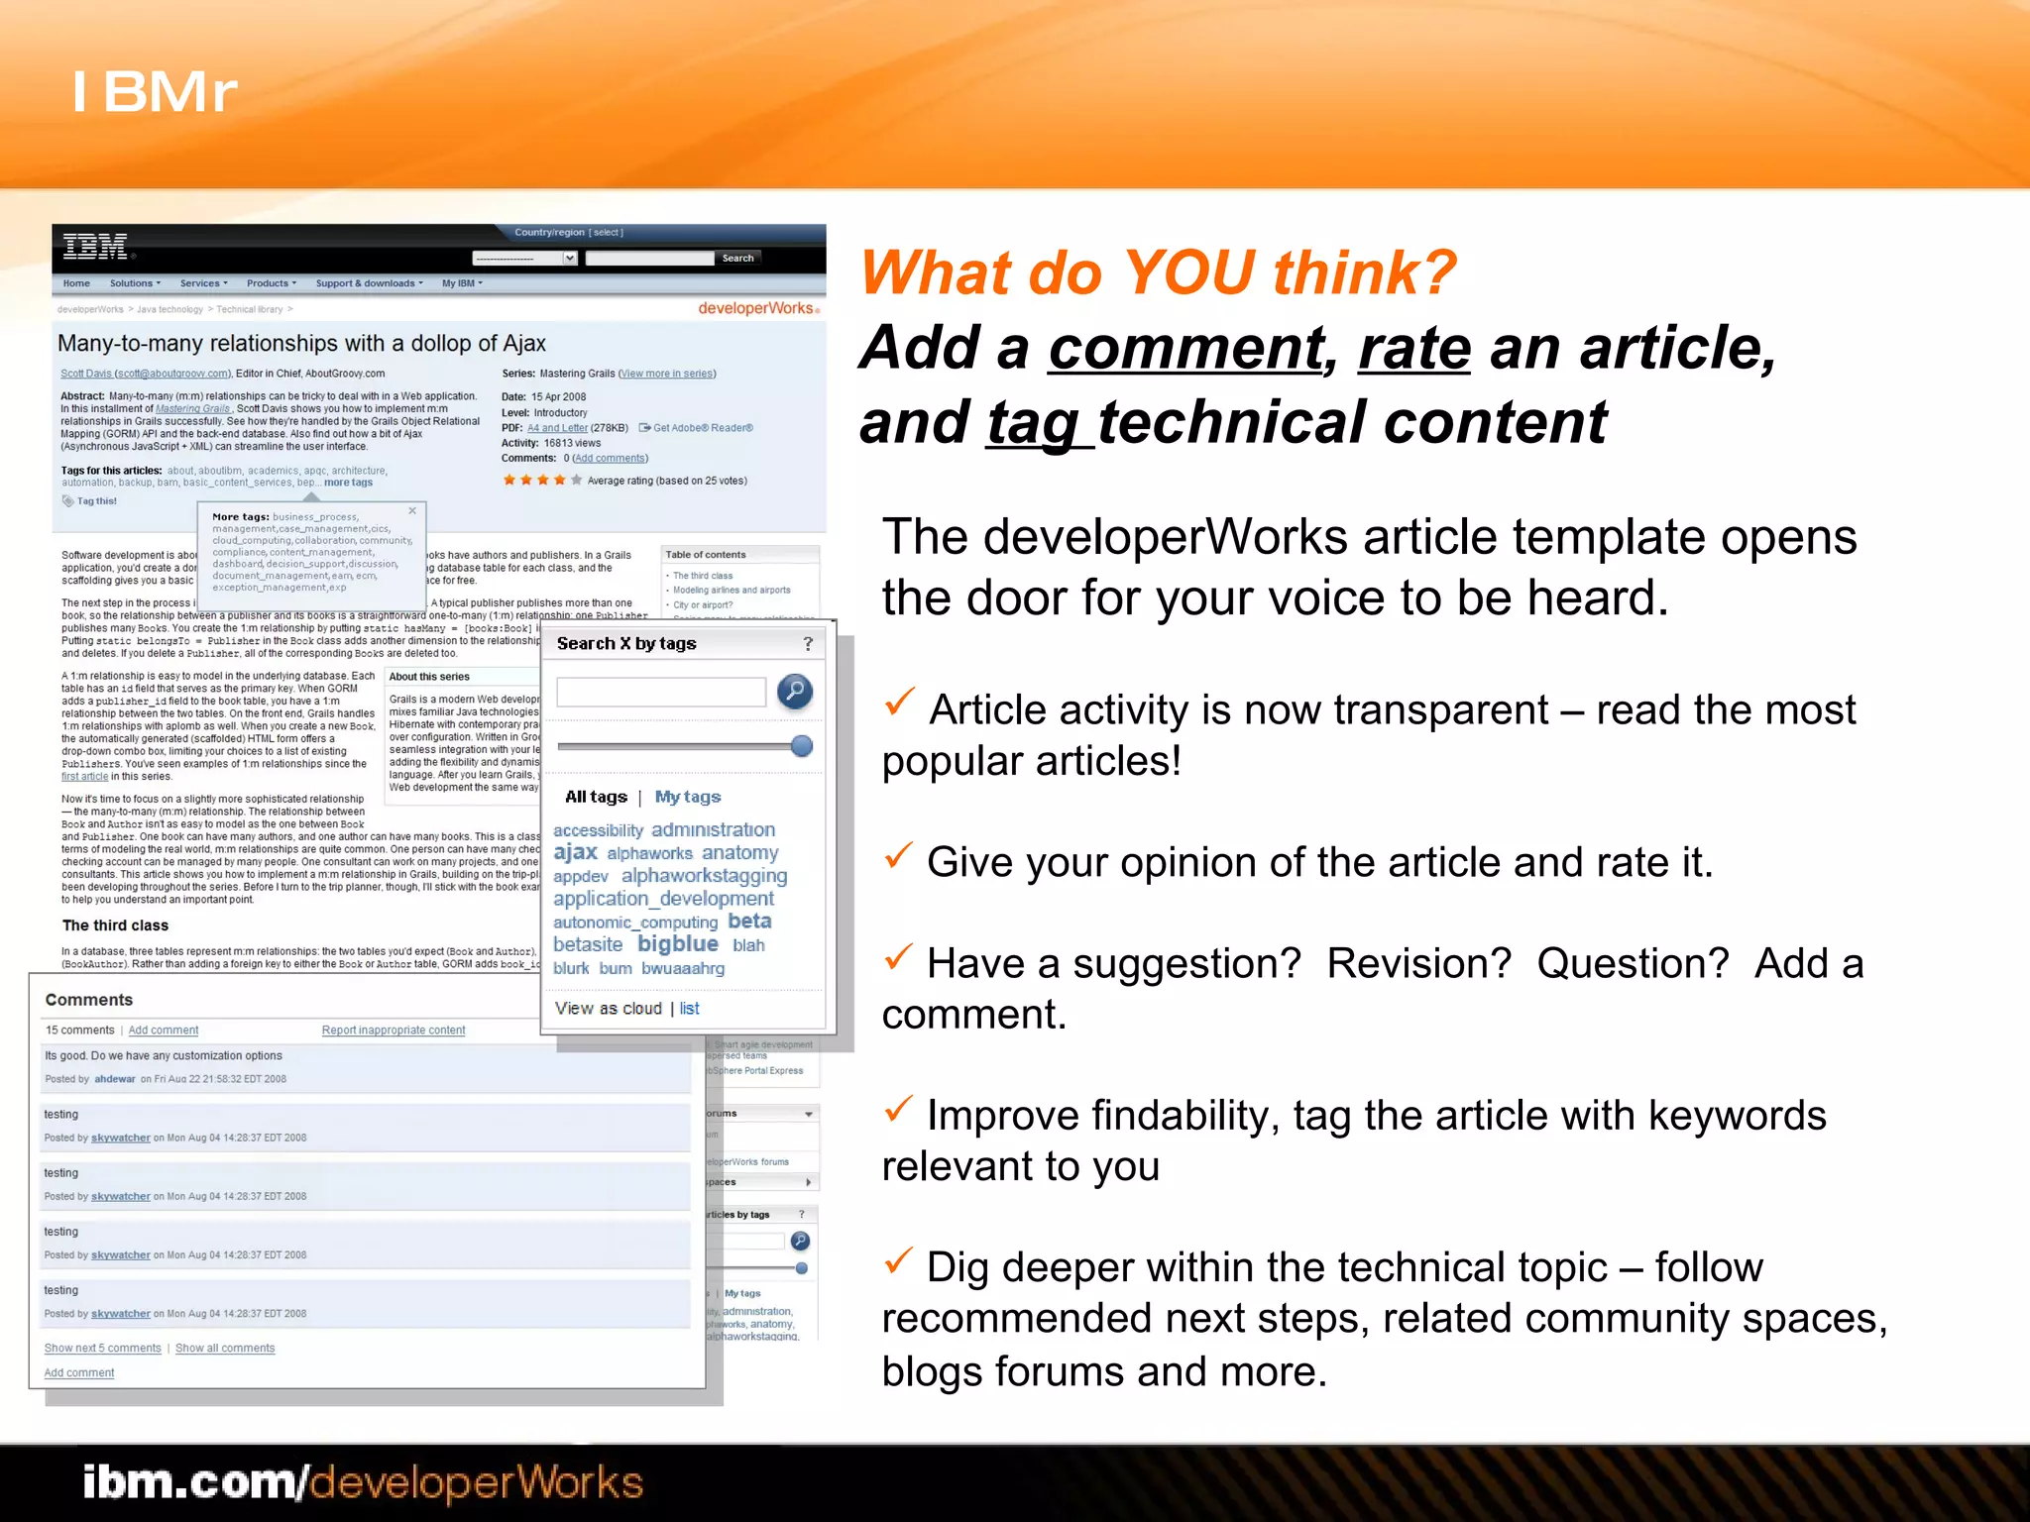Click the Get Adobe Reader icon link
The image size is (2030, 1522).
pyautogui.click(x=644, y=428)
